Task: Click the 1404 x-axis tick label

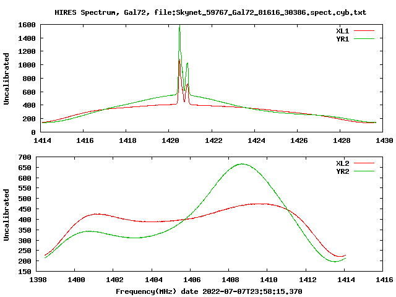Action: [153, 280]
